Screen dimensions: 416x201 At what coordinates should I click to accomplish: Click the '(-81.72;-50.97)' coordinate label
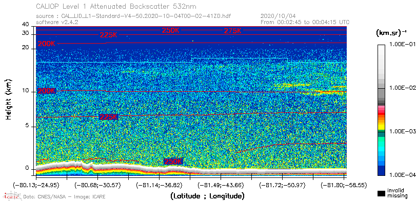282,185
